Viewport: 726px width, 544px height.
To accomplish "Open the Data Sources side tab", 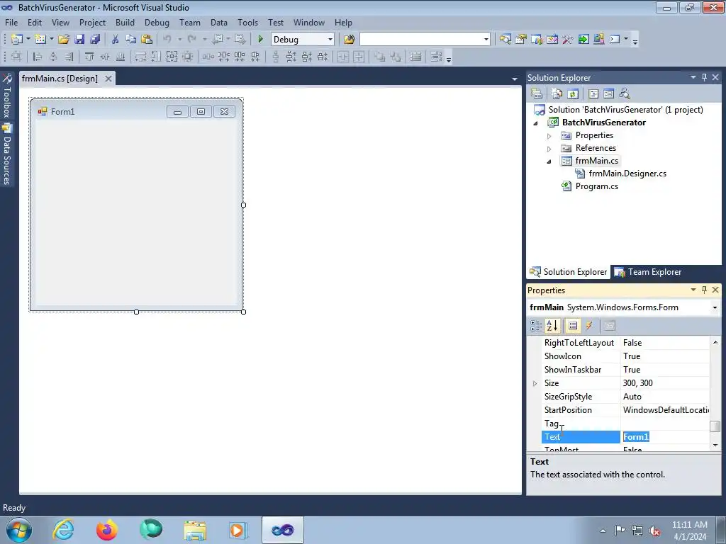I will (x=7, y=154).
